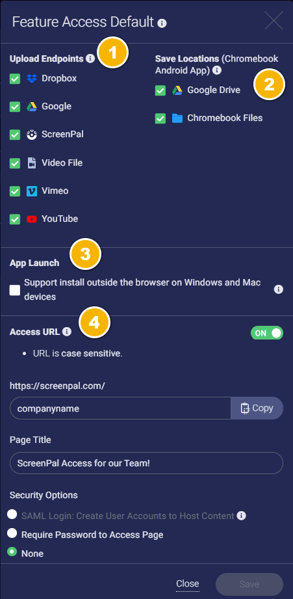The height and width of the screenshot is (599, 293).
Task: Click info icon beside Save Locations heading
Action: 217,70
